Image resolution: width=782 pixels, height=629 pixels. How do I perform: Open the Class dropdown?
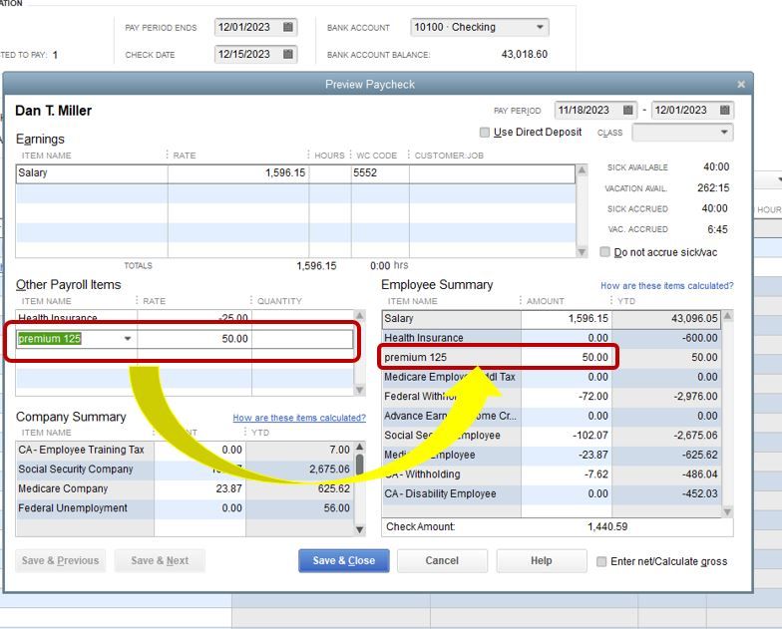pyautogui.click(x=724, y=132)
